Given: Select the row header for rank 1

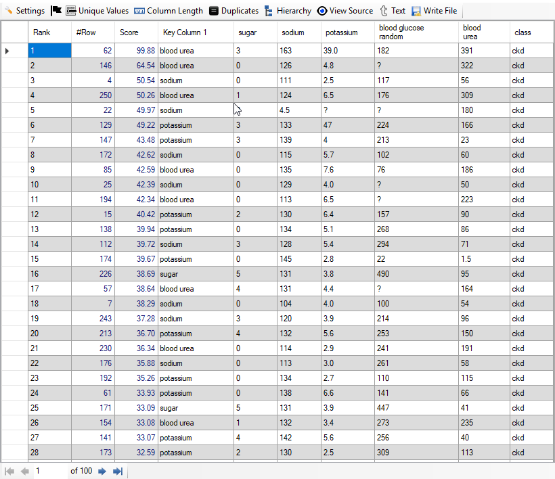Looking at the screenshot, I should [14, 51].
